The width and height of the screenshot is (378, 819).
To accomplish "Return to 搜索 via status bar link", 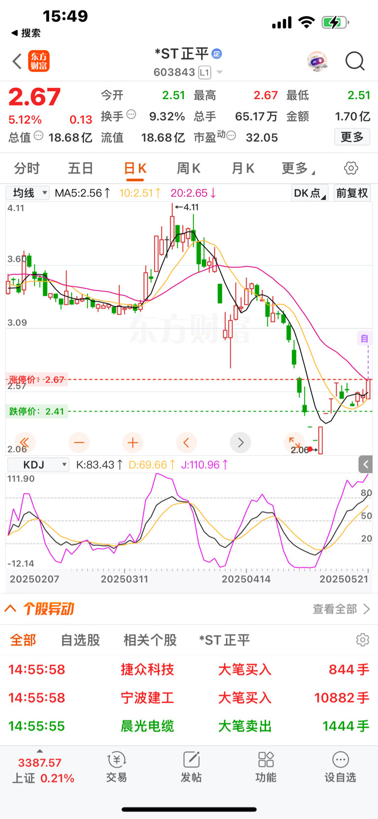I will (x=26, y=33).
